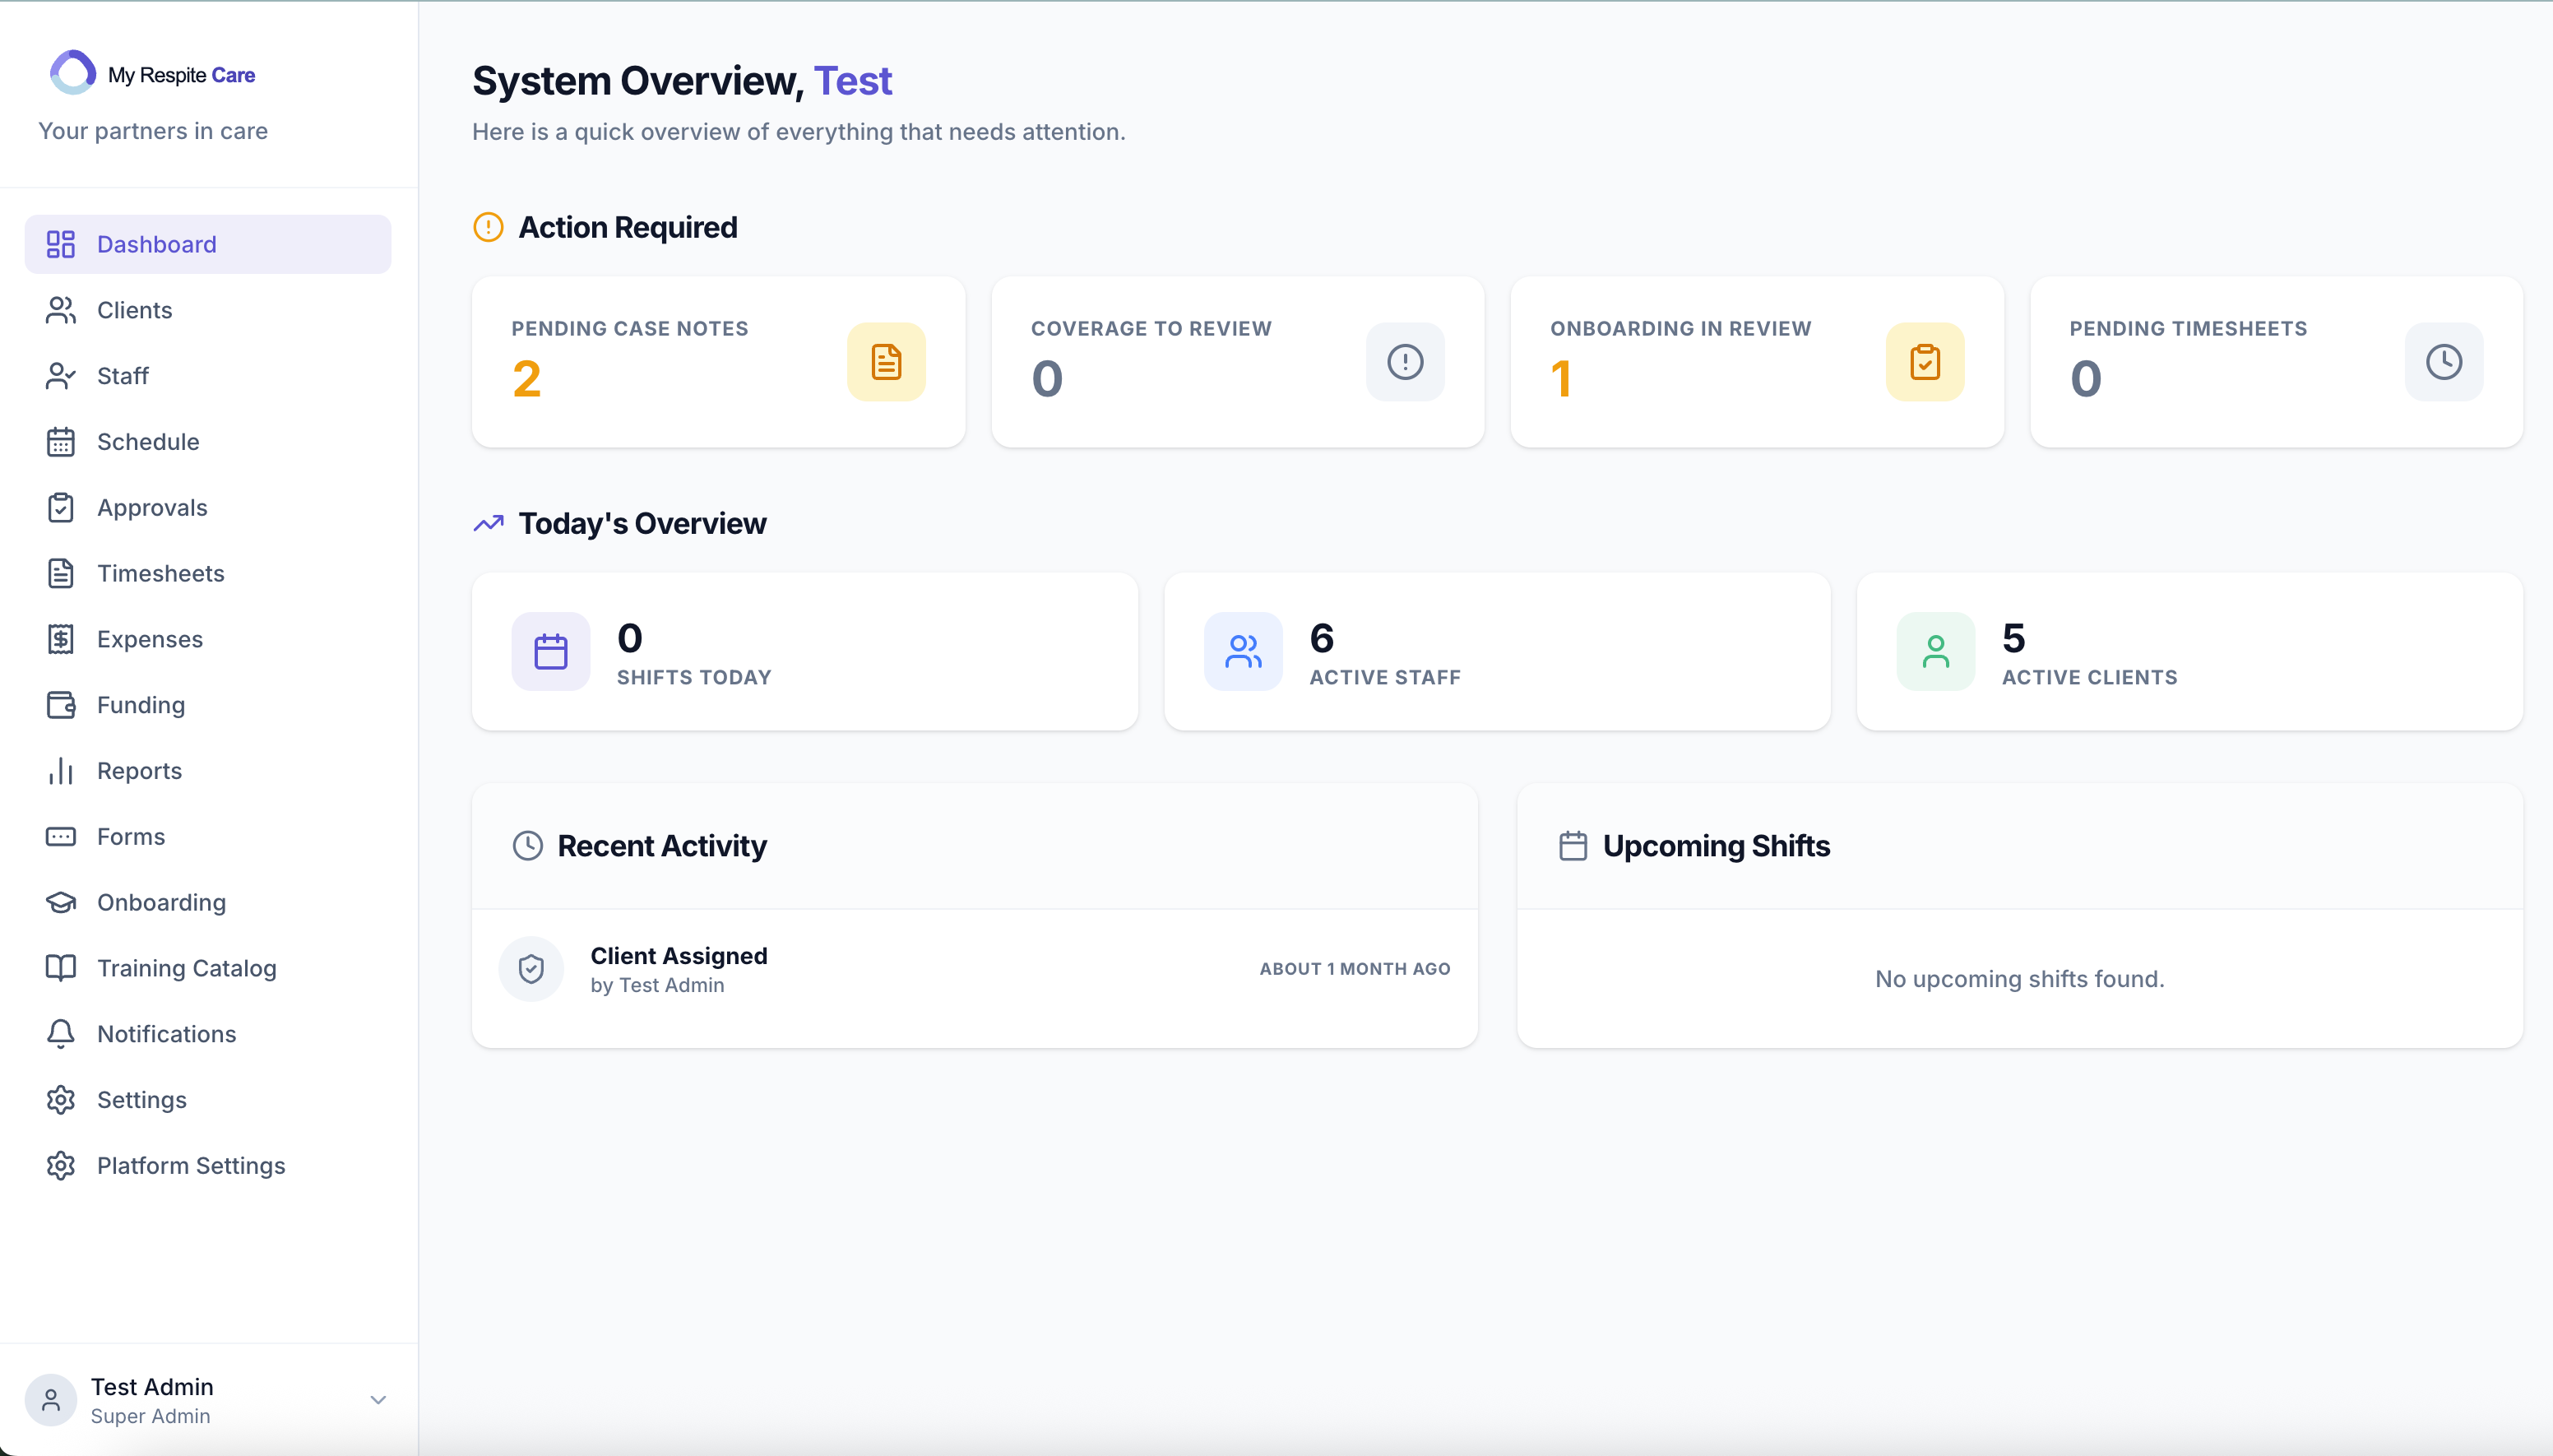Open the Timesheets section

[208, 573]
